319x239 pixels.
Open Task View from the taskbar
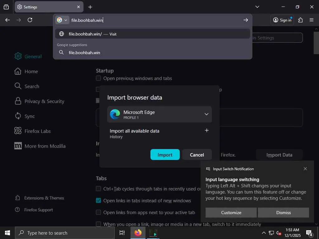coord(122,233)
